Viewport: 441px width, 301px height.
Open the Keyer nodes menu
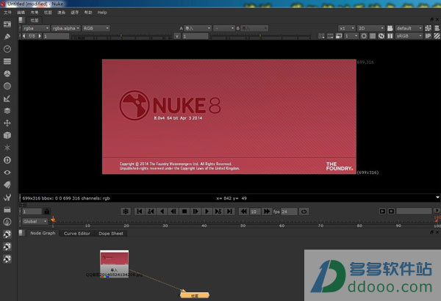pyautogui.click(x=7, y=98)
